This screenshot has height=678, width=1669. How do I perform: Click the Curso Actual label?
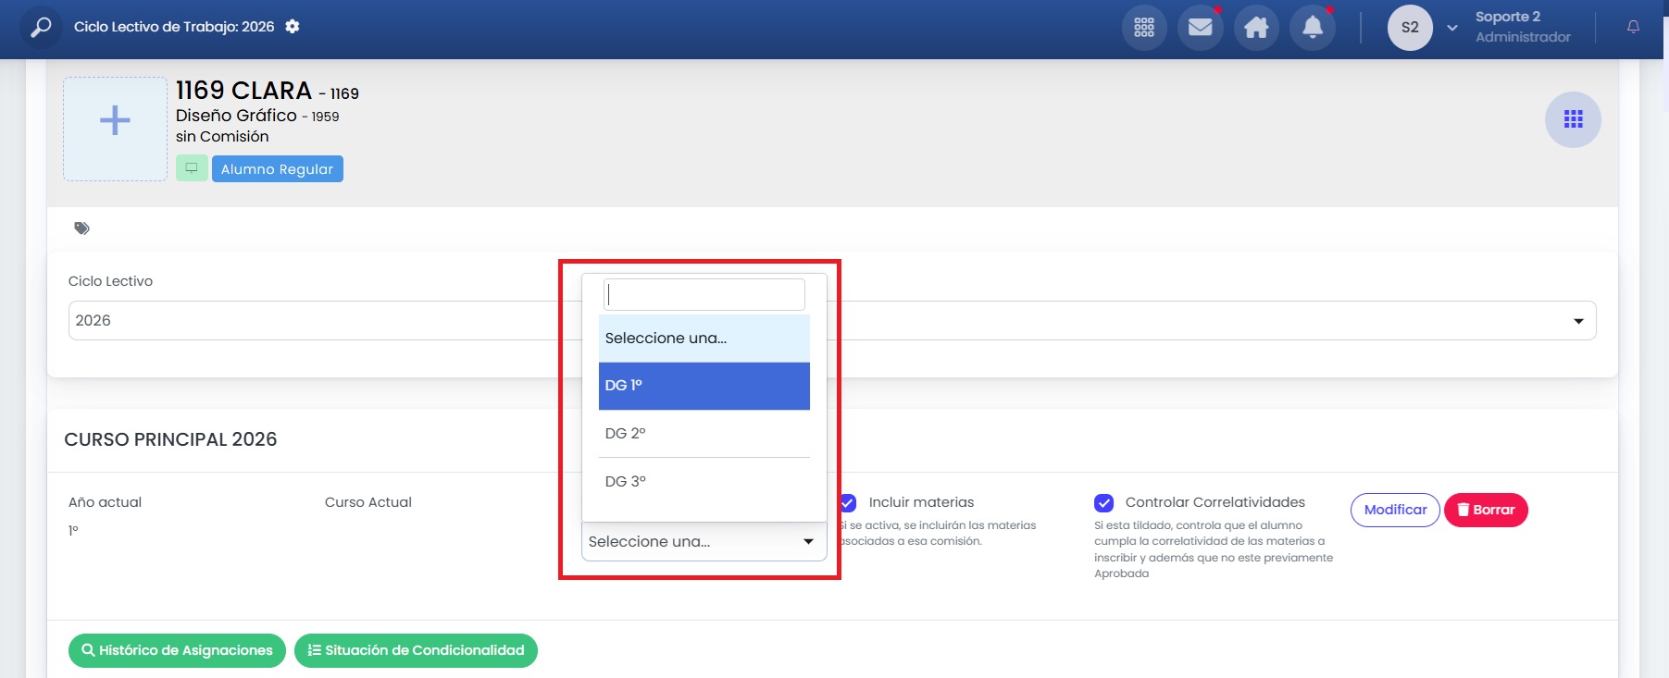tap(368, 502)
